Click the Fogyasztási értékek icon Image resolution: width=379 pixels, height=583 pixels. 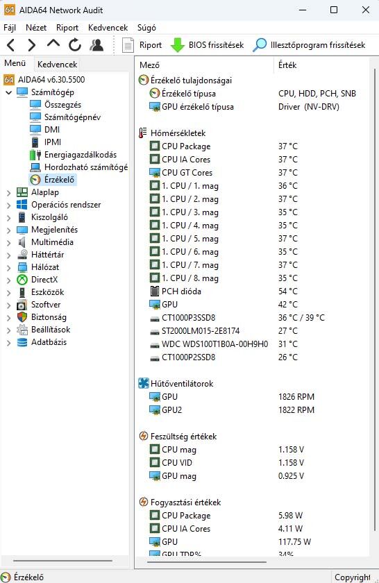click(144, 502)
